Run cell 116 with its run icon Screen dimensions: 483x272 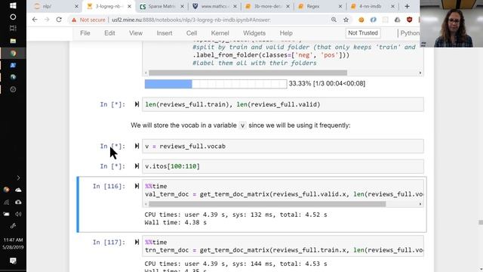point(137,187)
